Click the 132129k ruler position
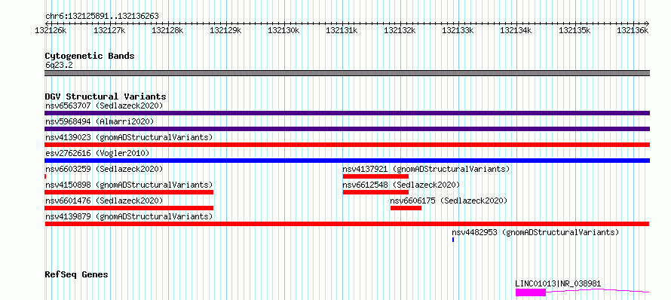The image size is (671, 300). pos(225,30)
